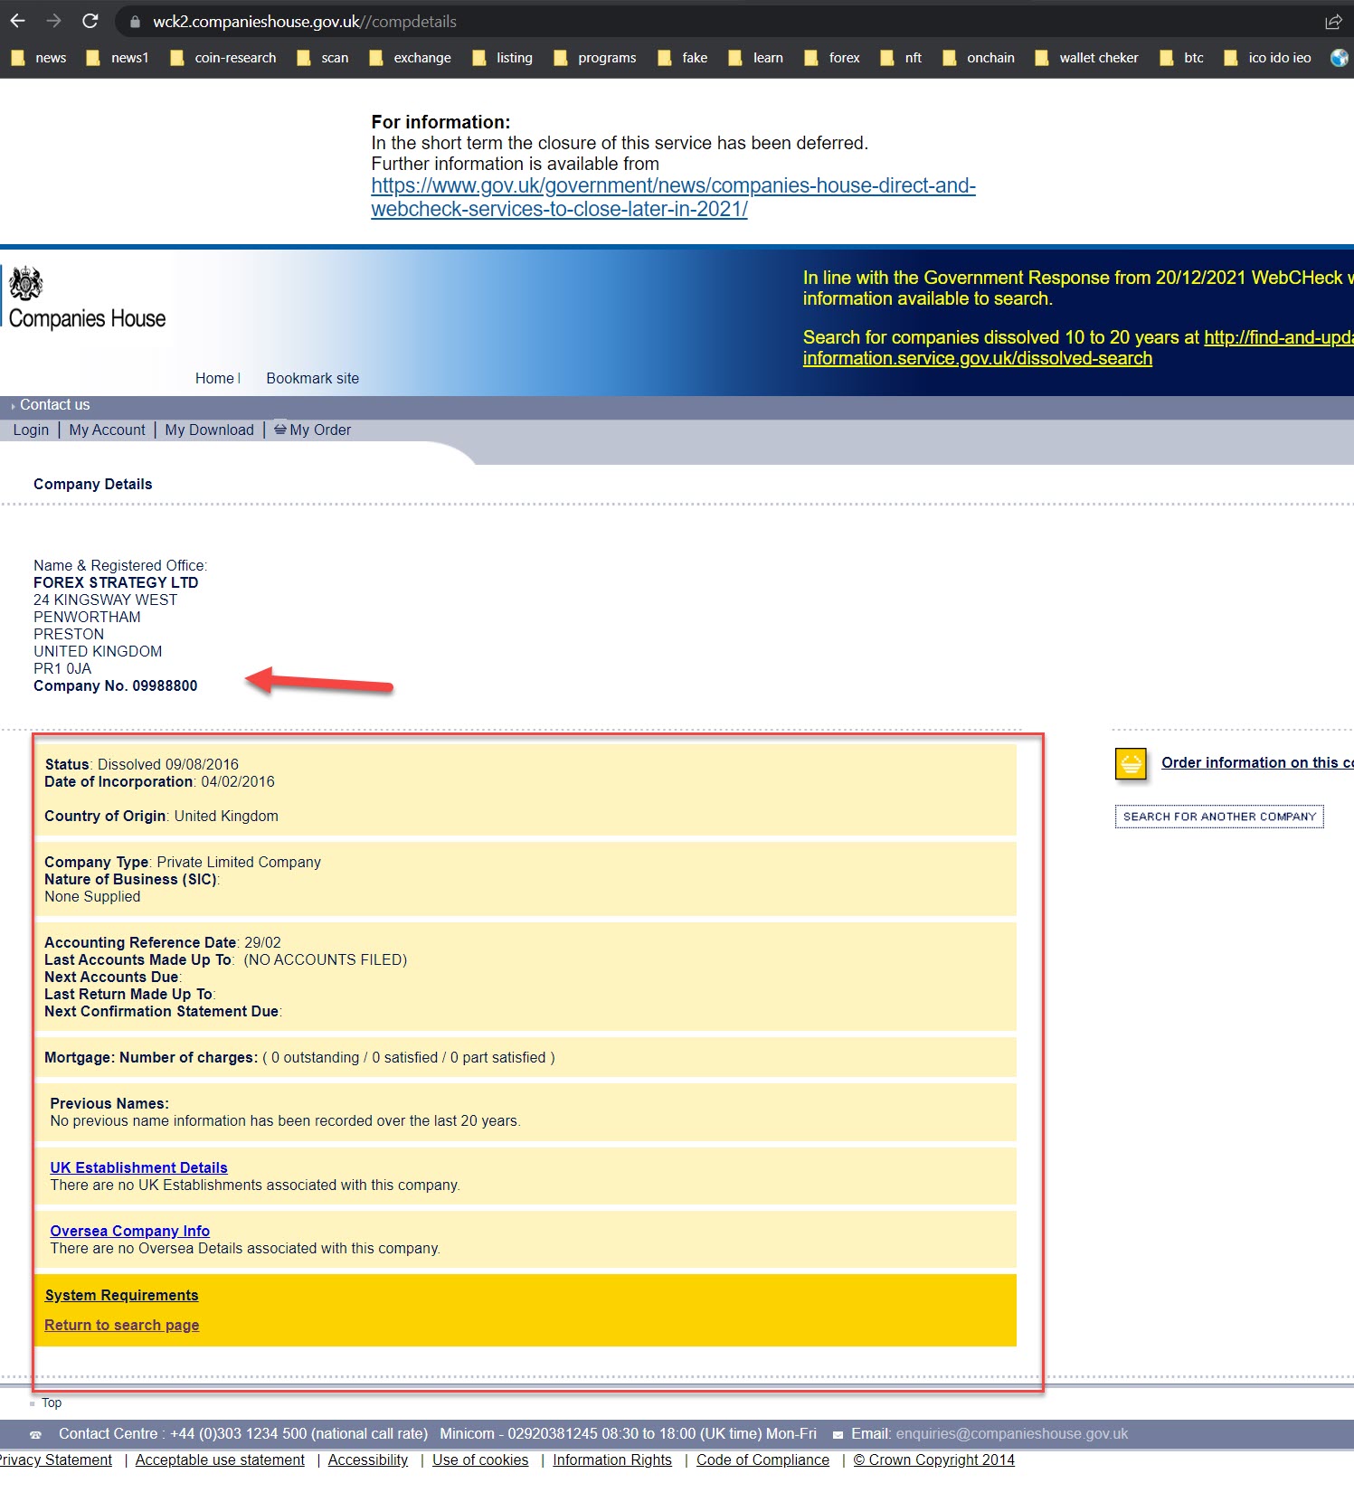Open the forex bookmark folder
The image size is (1354, 1502).
pyautogui.click(x=832, y=58)
